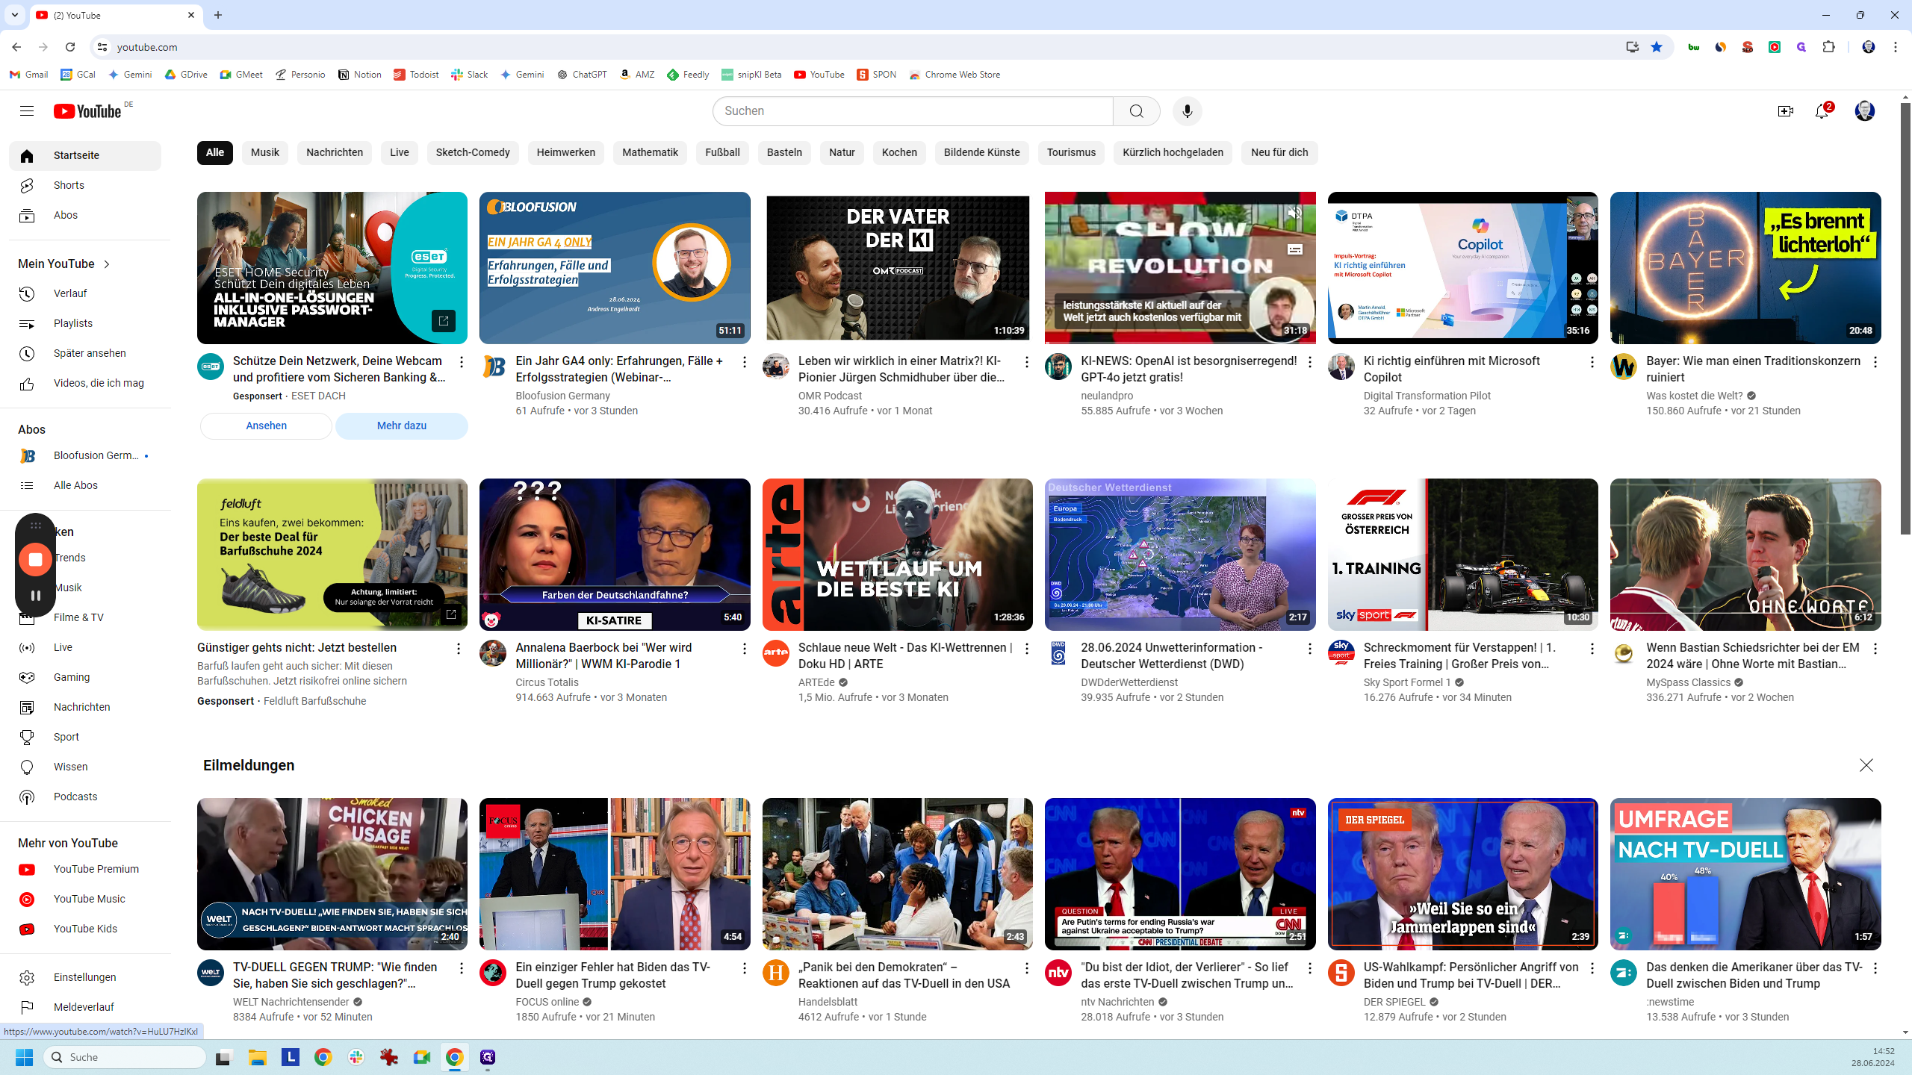The width and height of the screenshot is (1912, 1075).
Task: Expand Mein YouTube section
Action: pyautogui.click(x=65, y=264)
